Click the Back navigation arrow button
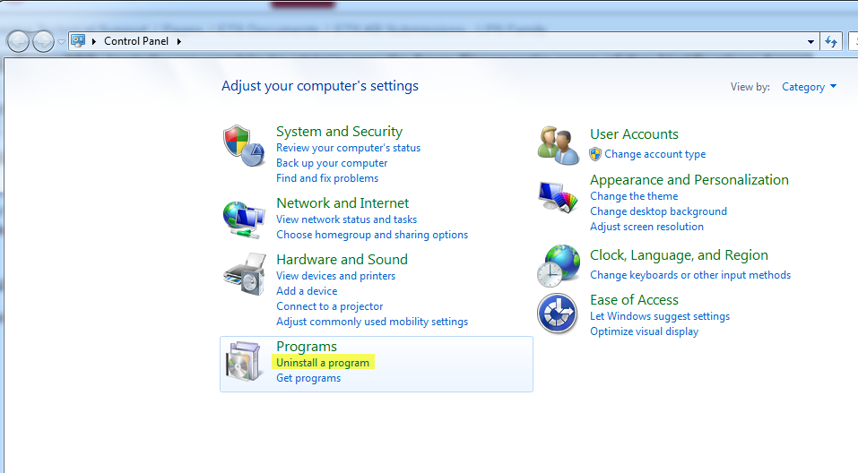This screenshot has height=473, width=858. pos(18,41)
